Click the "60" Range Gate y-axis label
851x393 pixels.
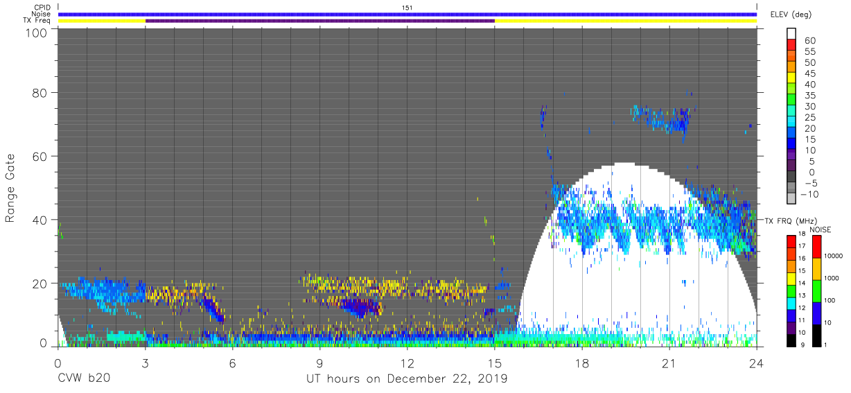(x=40, y=156)
